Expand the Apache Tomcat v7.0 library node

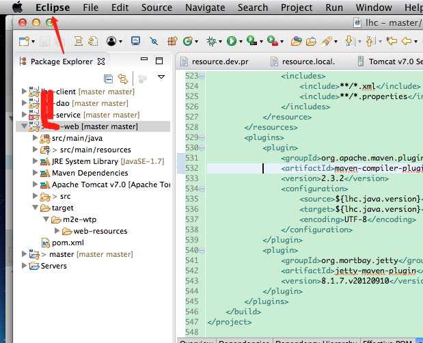point(35,184)
